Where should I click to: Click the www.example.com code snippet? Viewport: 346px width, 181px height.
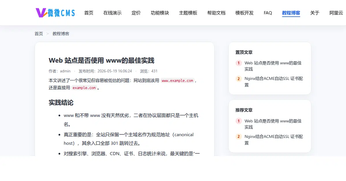click(x=177, y=81)
